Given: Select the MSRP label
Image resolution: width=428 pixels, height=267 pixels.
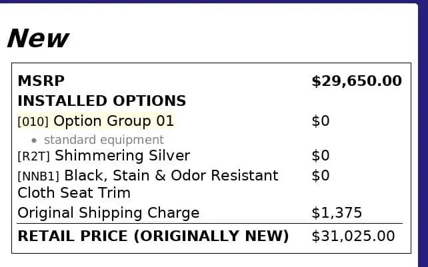Looking at the screenshot, I should point(41,81).
